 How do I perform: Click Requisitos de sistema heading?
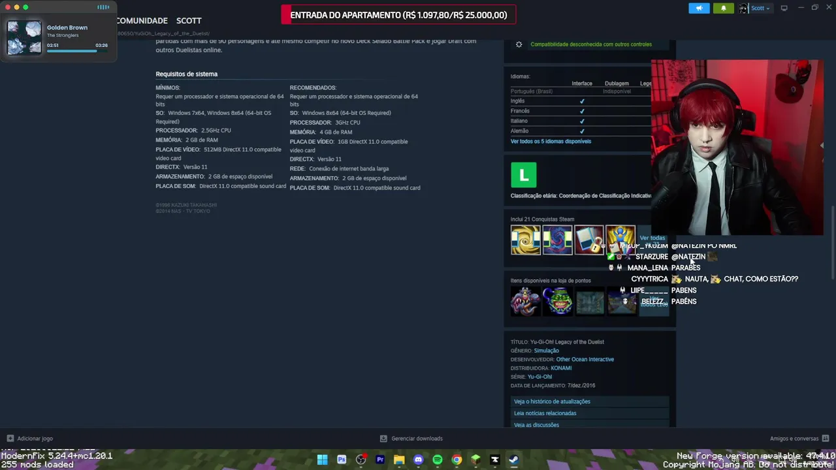[x=186, y=74]
